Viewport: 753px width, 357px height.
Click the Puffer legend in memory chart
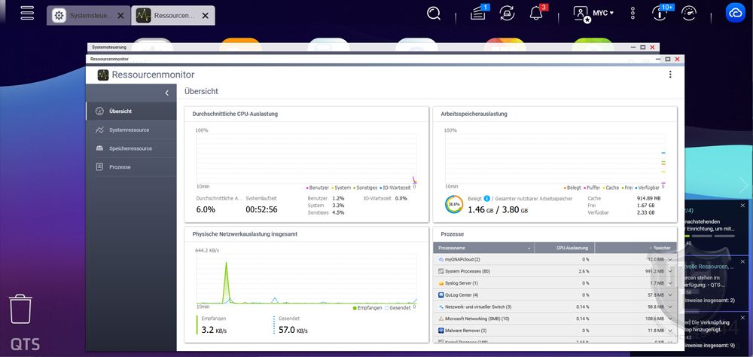click(592, 188)
